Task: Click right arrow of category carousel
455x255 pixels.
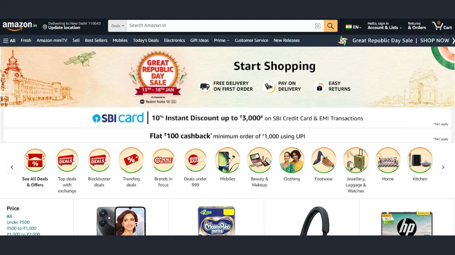Action: (x=443, y=167)
